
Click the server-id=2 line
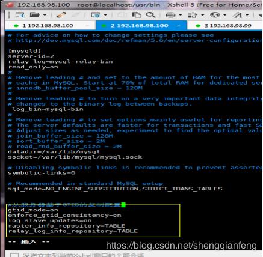coord(31,56)
